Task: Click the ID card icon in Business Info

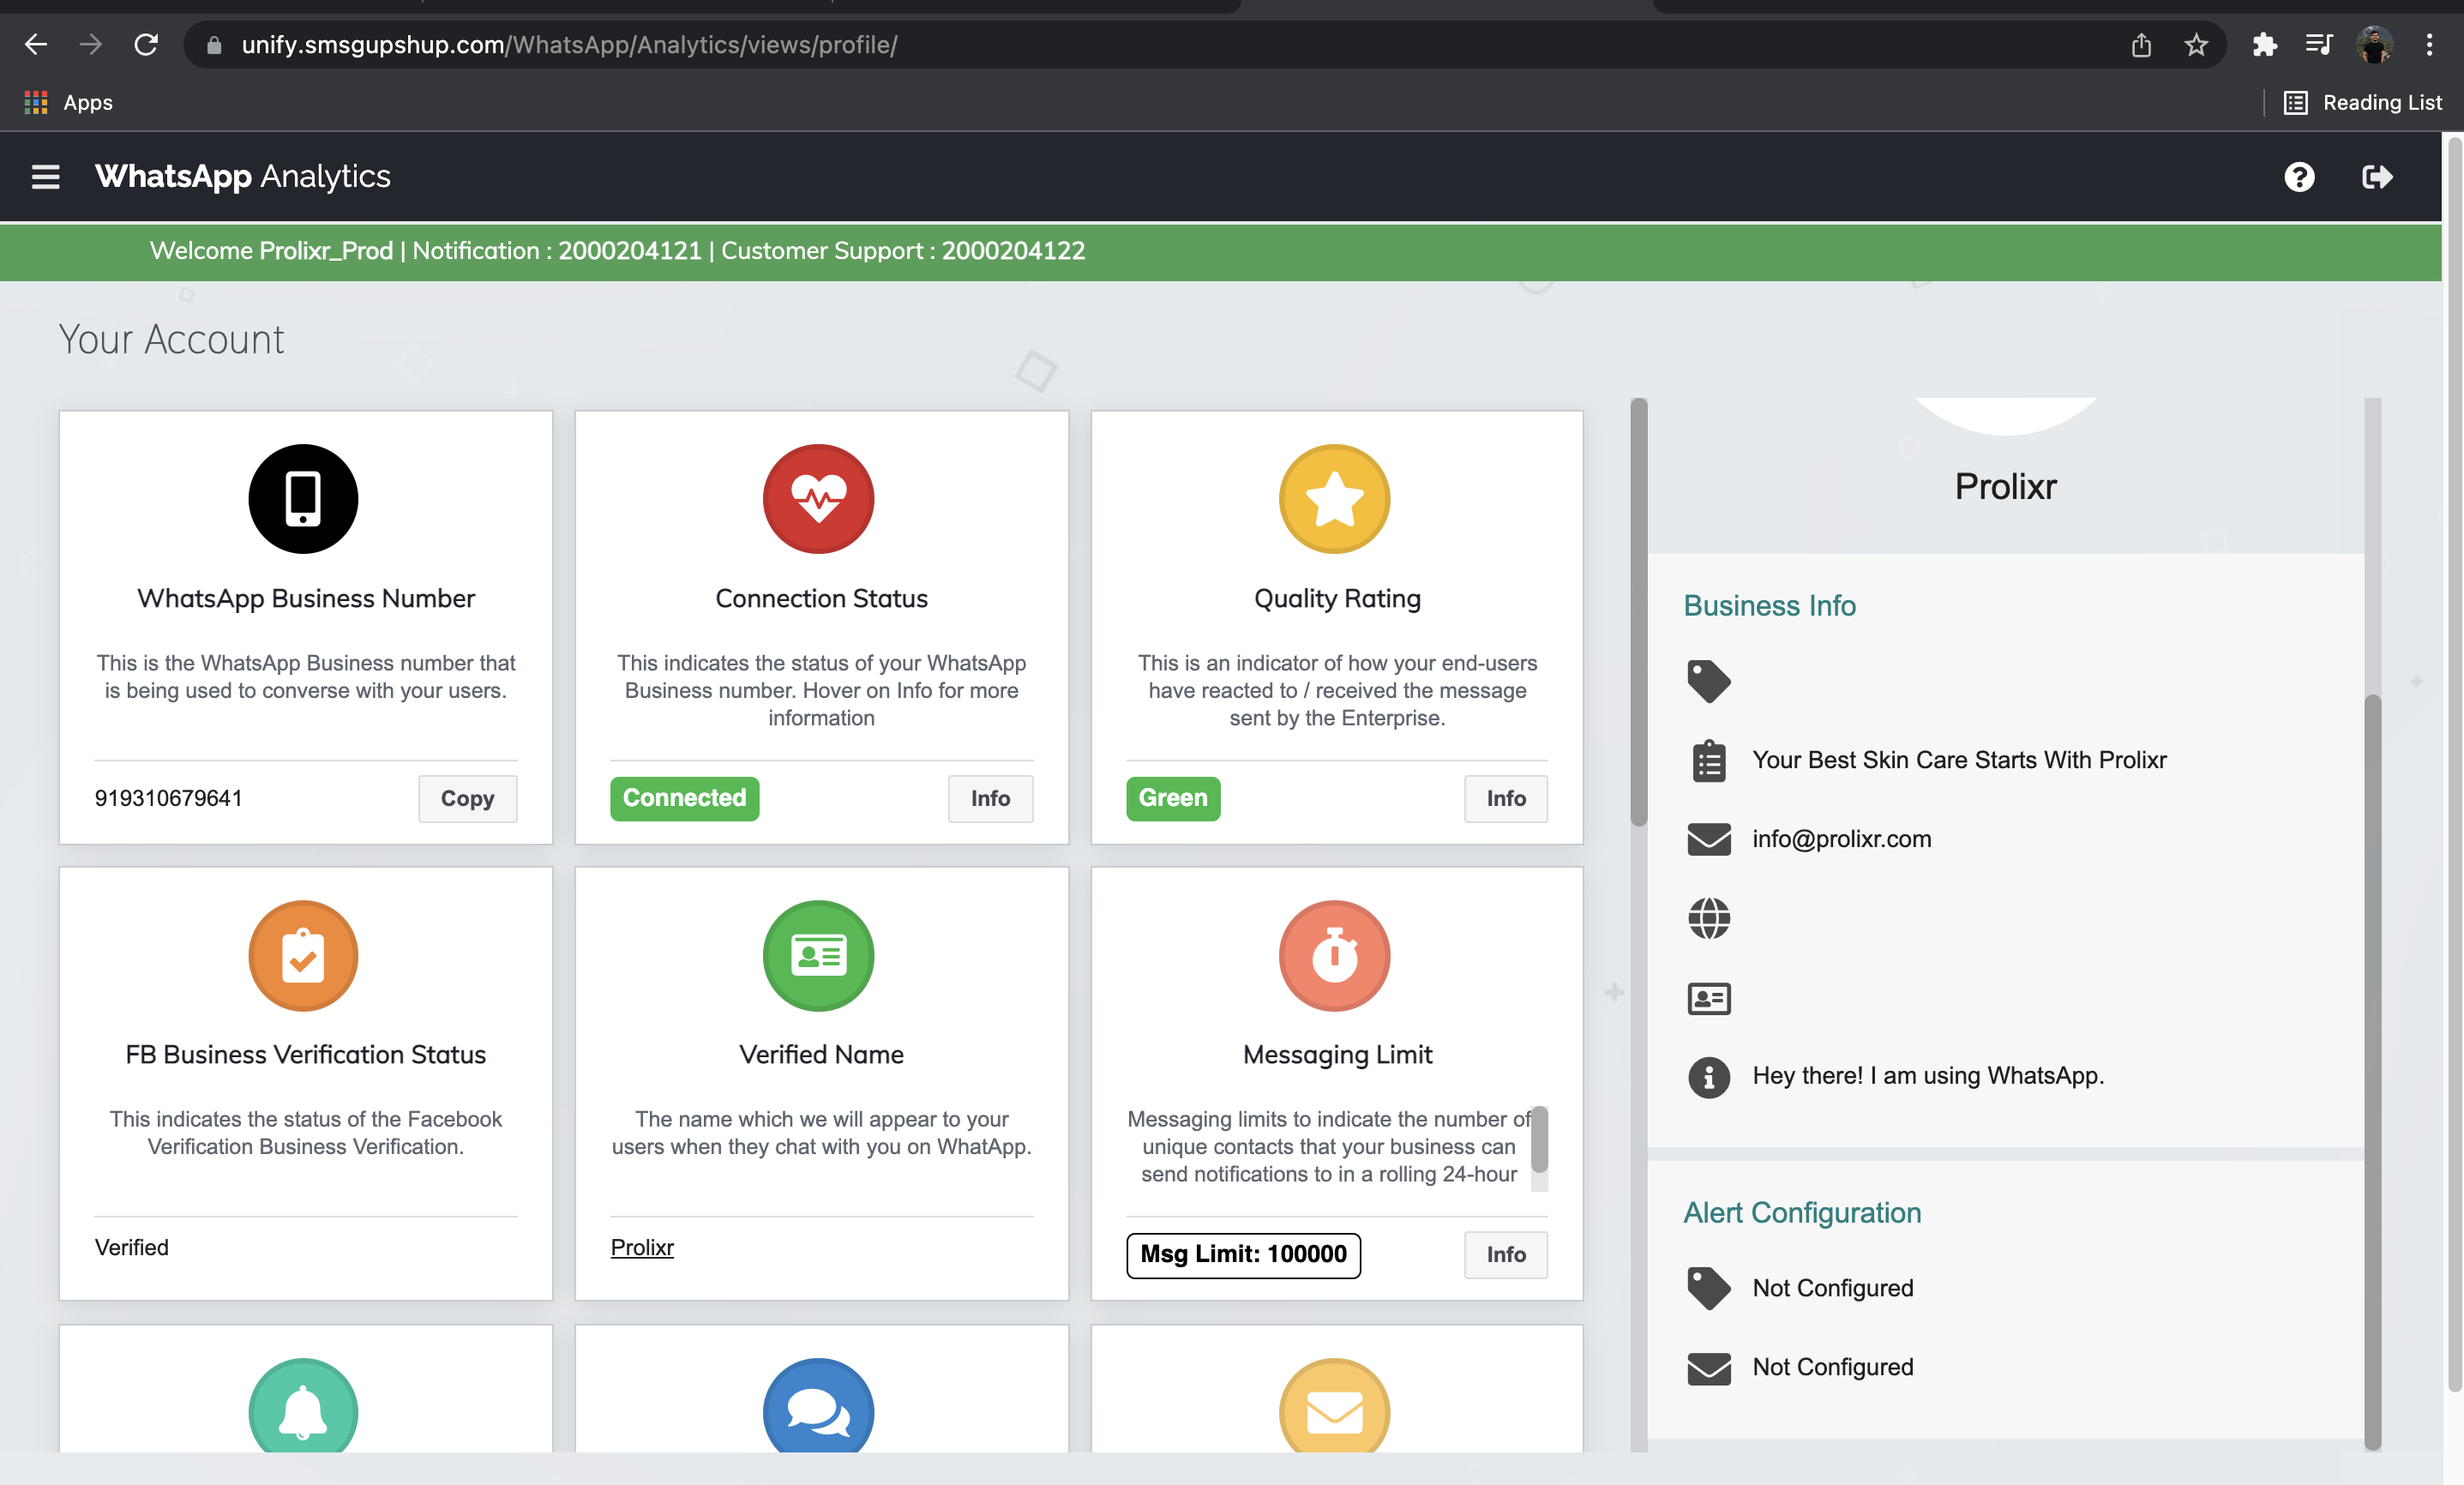Action: [x=1709, y=998]
